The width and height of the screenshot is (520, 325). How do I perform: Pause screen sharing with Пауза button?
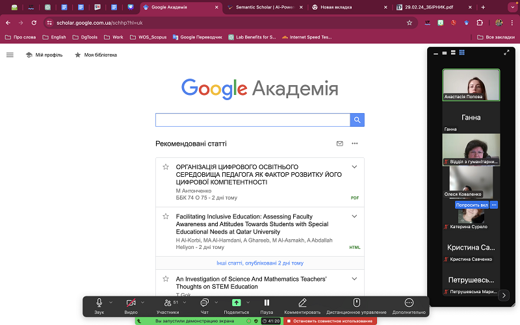click(266, 305)
